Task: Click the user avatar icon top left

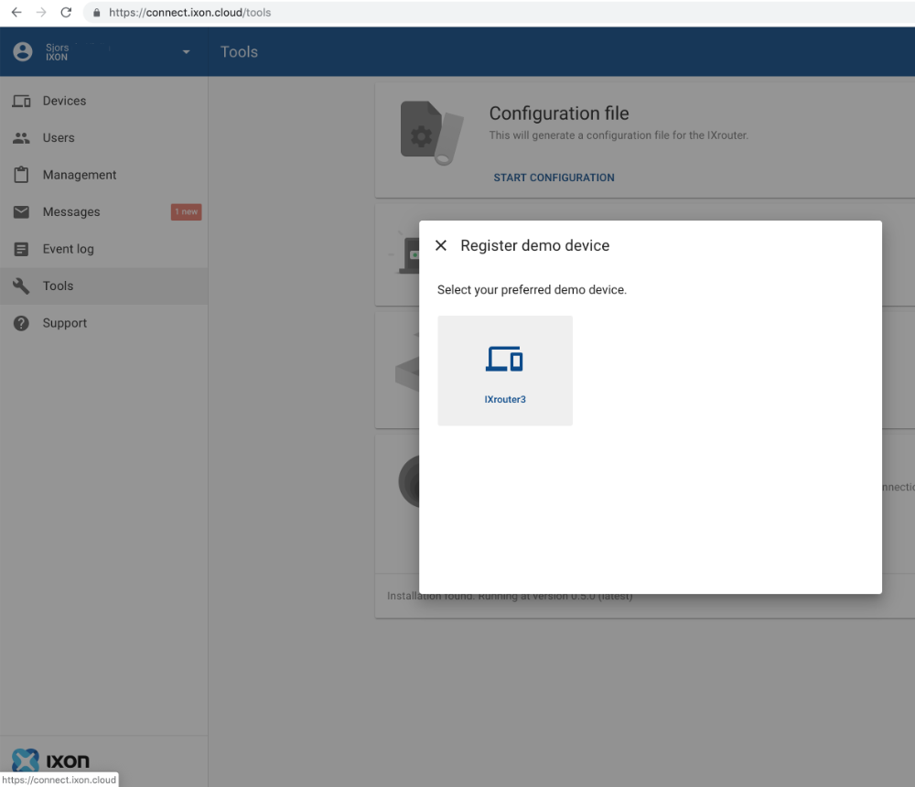Action: [23, 51]
